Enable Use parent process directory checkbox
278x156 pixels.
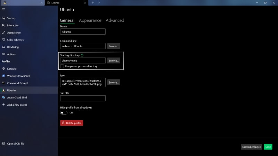(62, 66)
